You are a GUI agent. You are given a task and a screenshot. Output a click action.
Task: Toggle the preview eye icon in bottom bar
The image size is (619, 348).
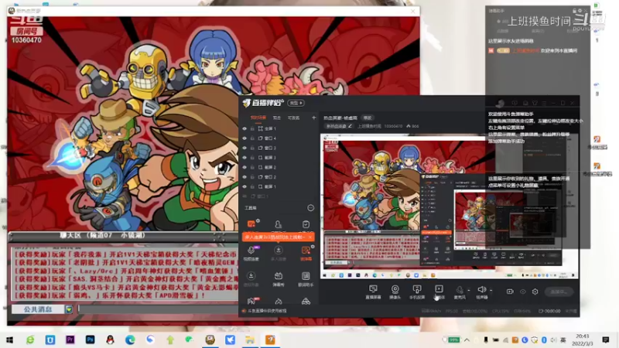(523, 292)
